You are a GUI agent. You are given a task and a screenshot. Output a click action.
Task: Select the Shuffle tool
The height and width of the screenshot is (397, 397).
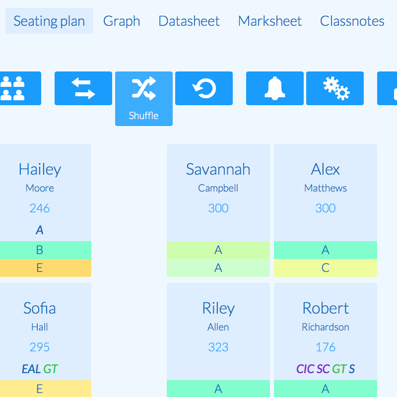[x=143, y=88]
